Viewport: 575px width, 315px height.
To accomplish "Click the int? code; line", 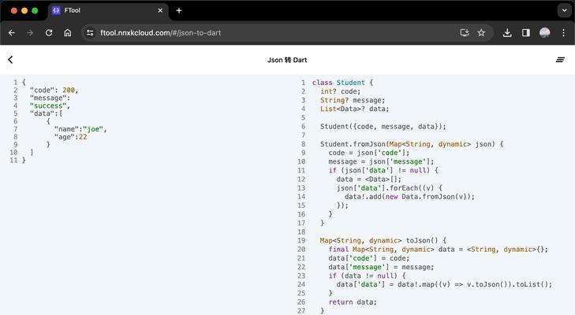I will [x=340, y=91].
